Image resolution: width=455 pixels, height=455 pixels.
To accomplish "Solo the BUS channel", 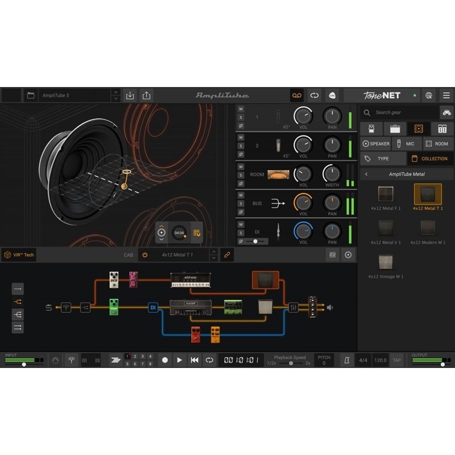I will point(241,204).
